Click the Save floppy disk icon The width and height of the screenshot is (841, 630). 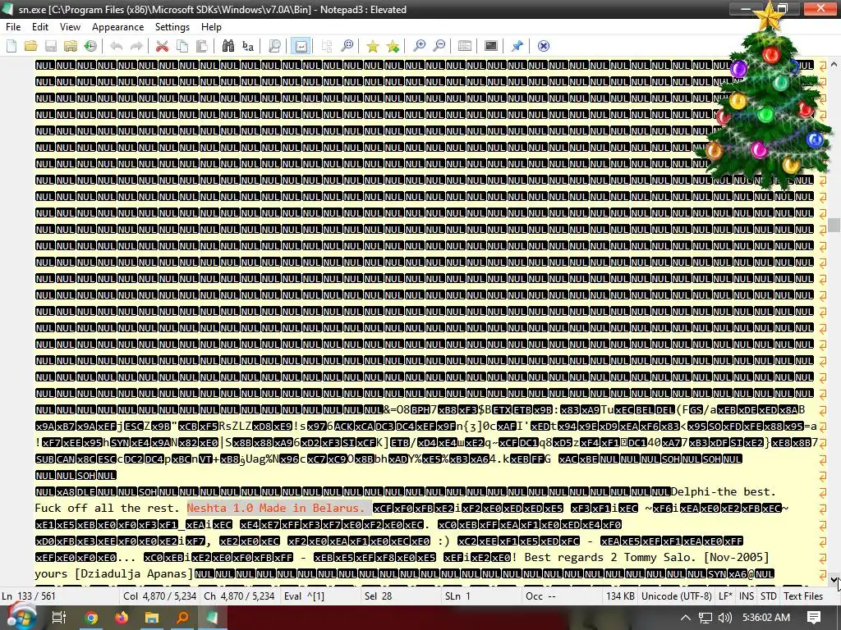click(x=51, y=46)
